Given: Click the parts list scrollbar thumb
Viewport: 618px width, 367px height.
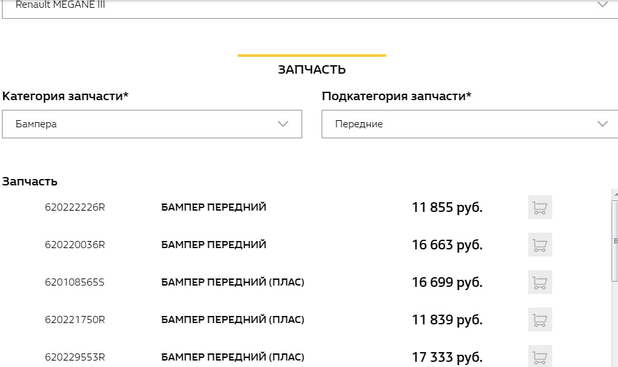Looking at the screenshot, I should pyautogui.click(x=615, y=240).
